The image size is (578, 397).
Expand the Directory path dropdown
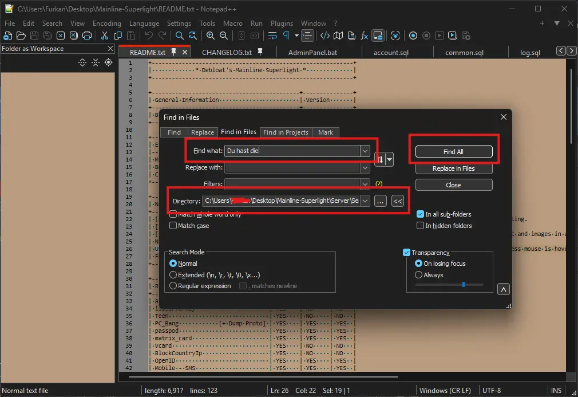coord(365,201)
